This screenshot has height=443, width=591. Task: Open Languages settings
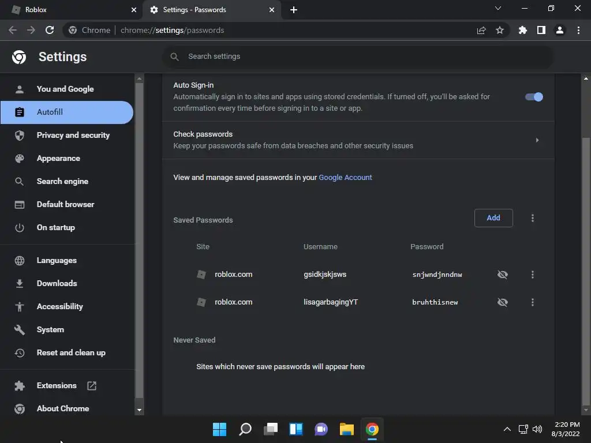[x=67, y=260]
